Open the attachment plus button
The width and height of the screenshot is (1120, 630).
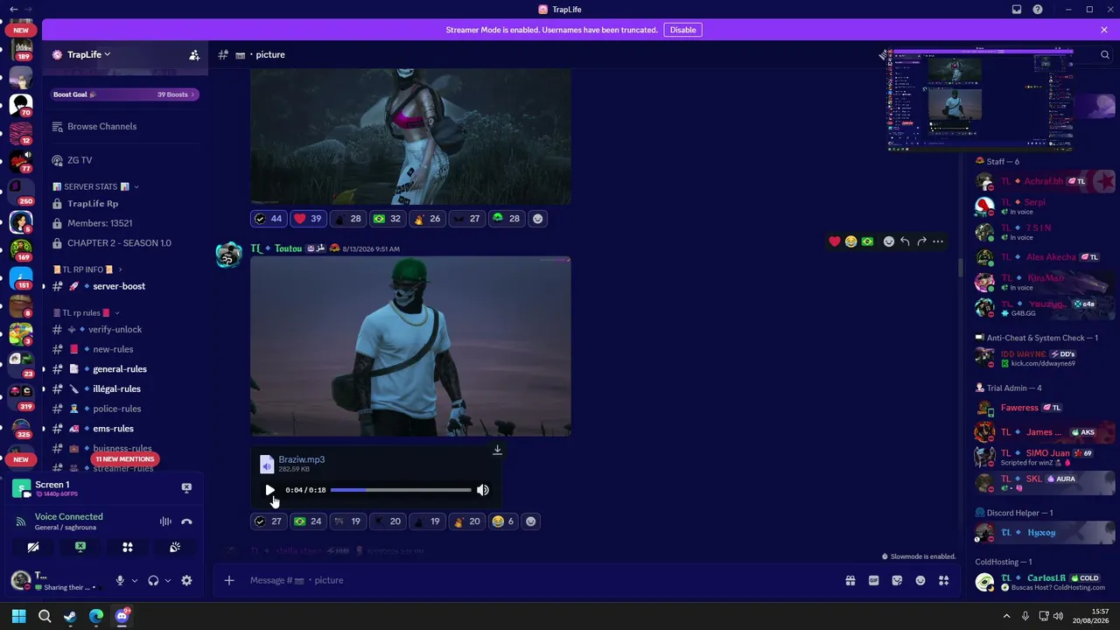click(229, 580)
